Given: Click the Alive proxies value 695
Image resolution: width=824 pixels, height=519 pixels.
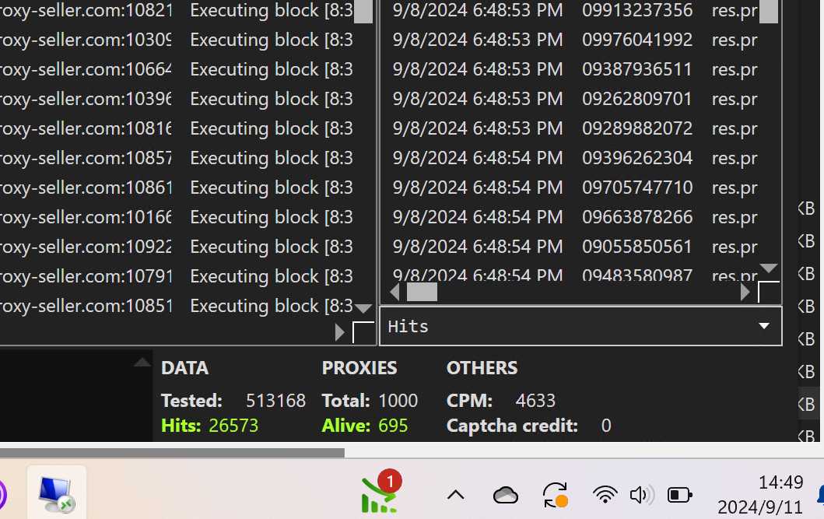Looking at the screenshot, I should tap(393, 425).
